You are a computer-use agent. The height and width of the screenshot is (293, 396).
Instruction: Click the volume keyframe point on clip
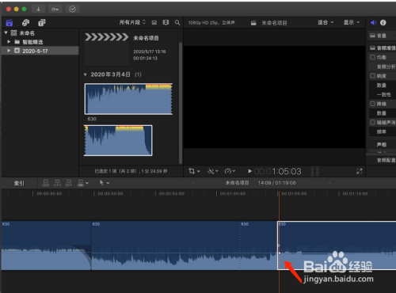click(x=280, y=253)
